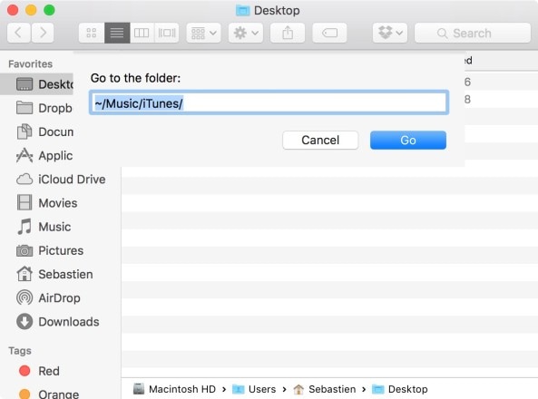Click the Go button

click(408, 140)
